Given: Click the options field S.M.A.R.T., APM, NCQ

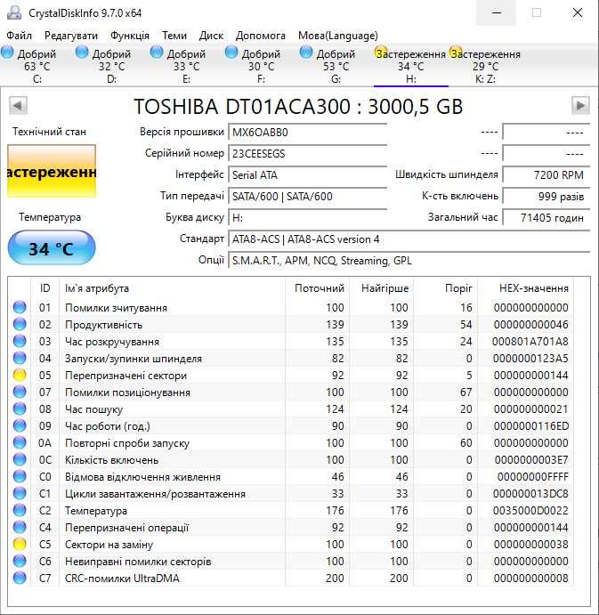Looking at the screenshot, I should tap(409, 261).
